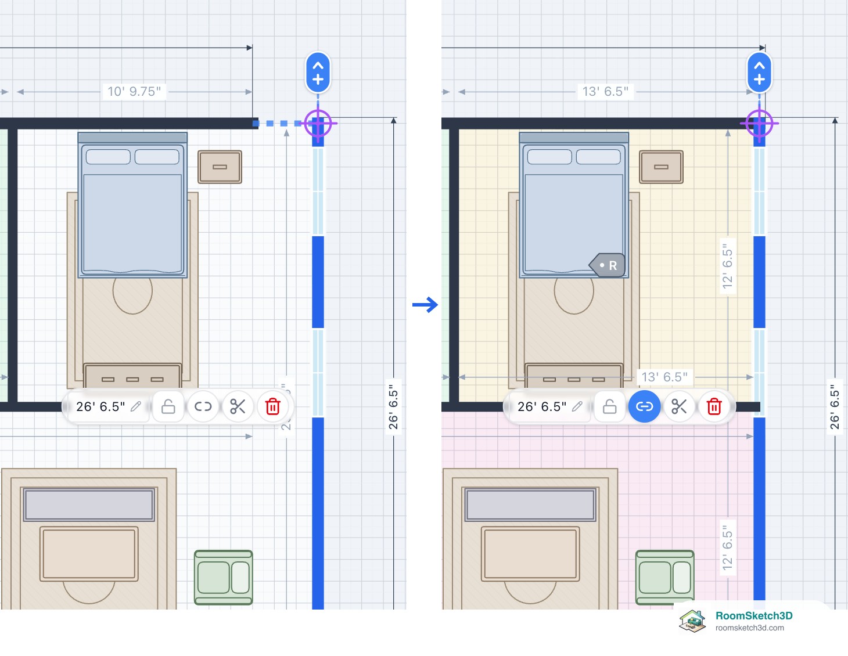
Task: Click the R tag on the bed
Action: point(608,265)
